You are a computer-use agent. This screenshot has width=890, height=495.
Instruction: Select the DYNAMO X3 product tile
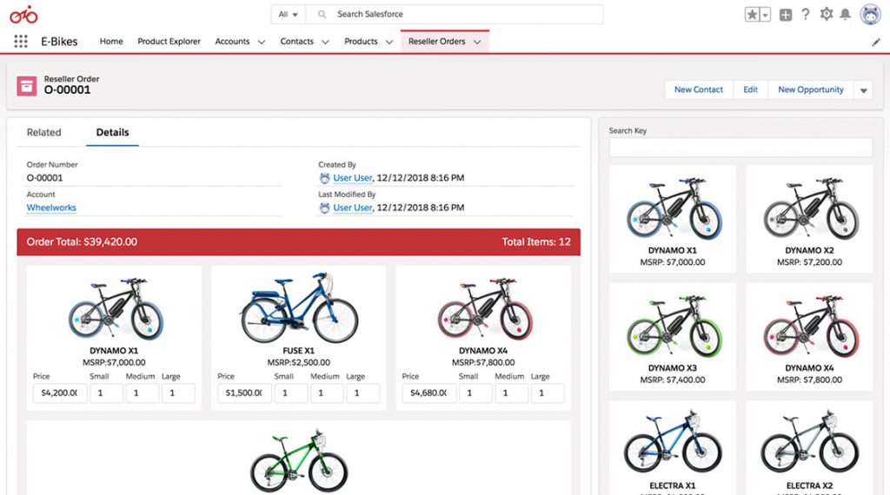(x=673, y=337)
